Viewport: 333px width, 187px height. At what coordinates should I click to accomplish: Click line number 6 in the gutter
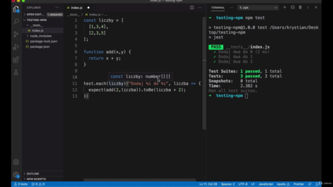coord(76,52)
